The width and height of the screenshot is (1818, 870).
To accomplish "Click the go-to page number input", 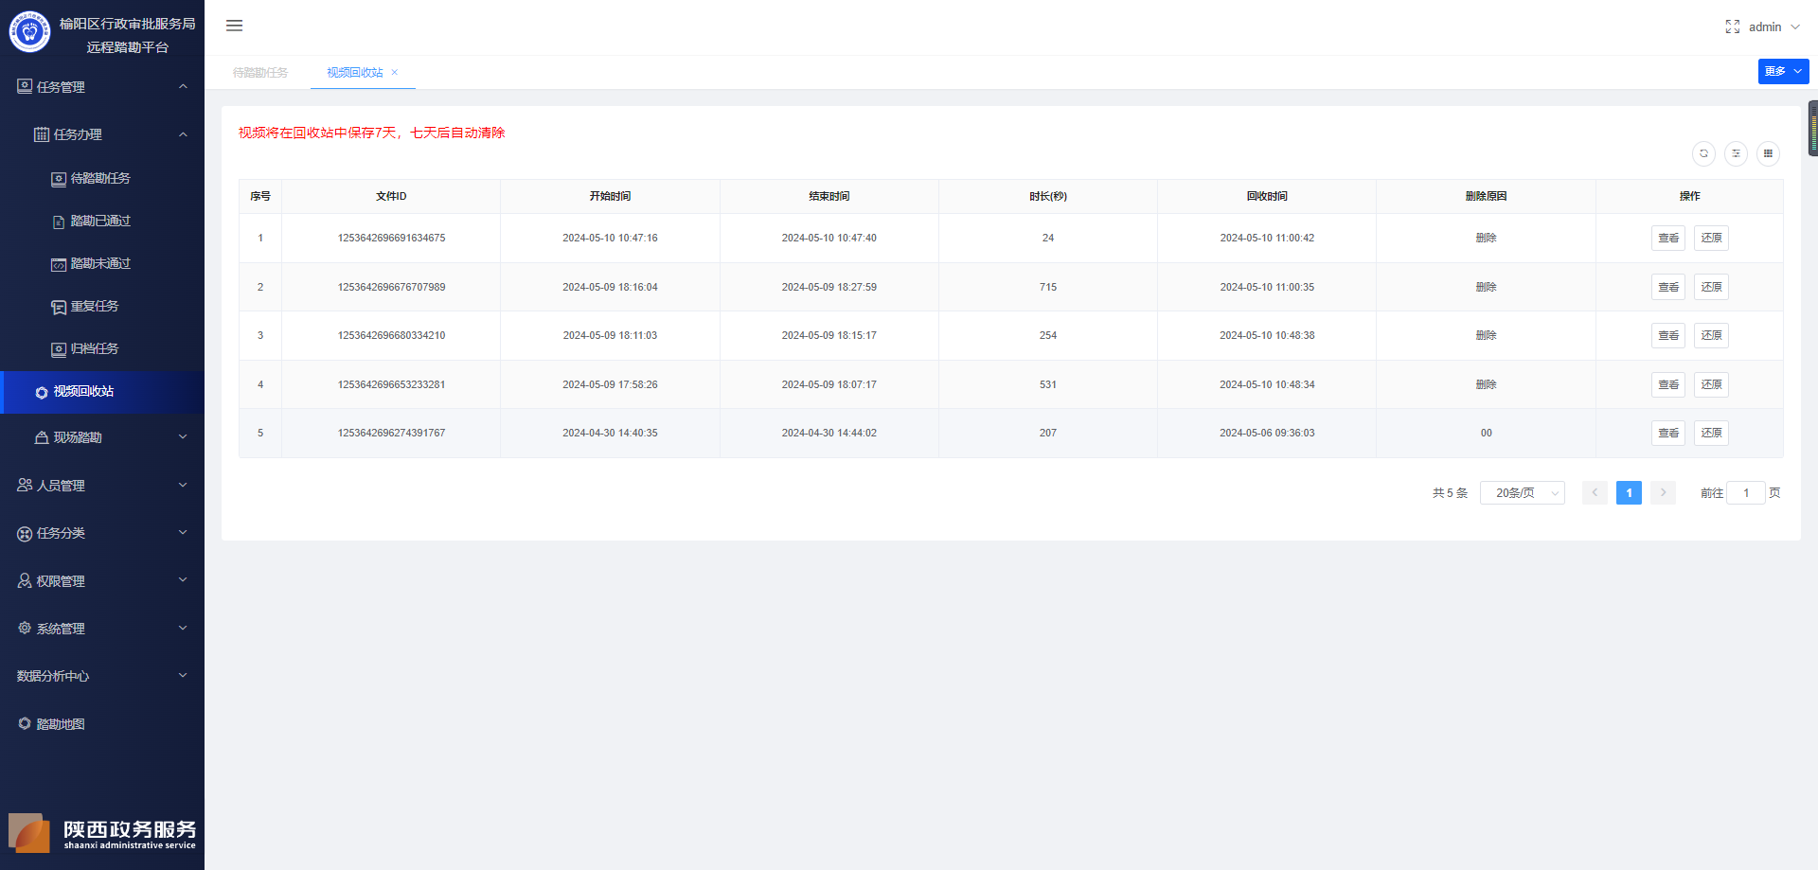I will coord(1745,493).
